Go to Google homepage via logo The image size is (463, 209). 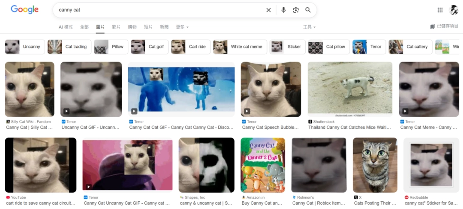pyautogui.click(x=24, y=10)
